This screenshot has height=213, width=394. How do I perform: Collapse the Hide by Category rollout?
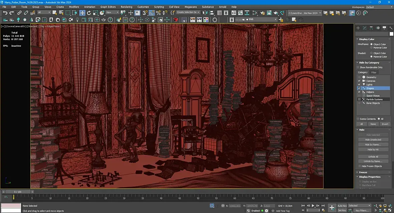click(x=369, y=62)
